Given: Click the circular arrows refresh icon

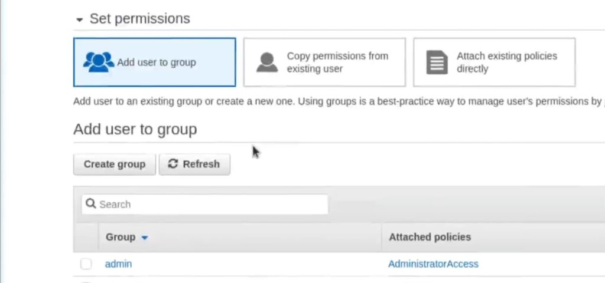Looking at the screenshot, I should tap(173, 164).
